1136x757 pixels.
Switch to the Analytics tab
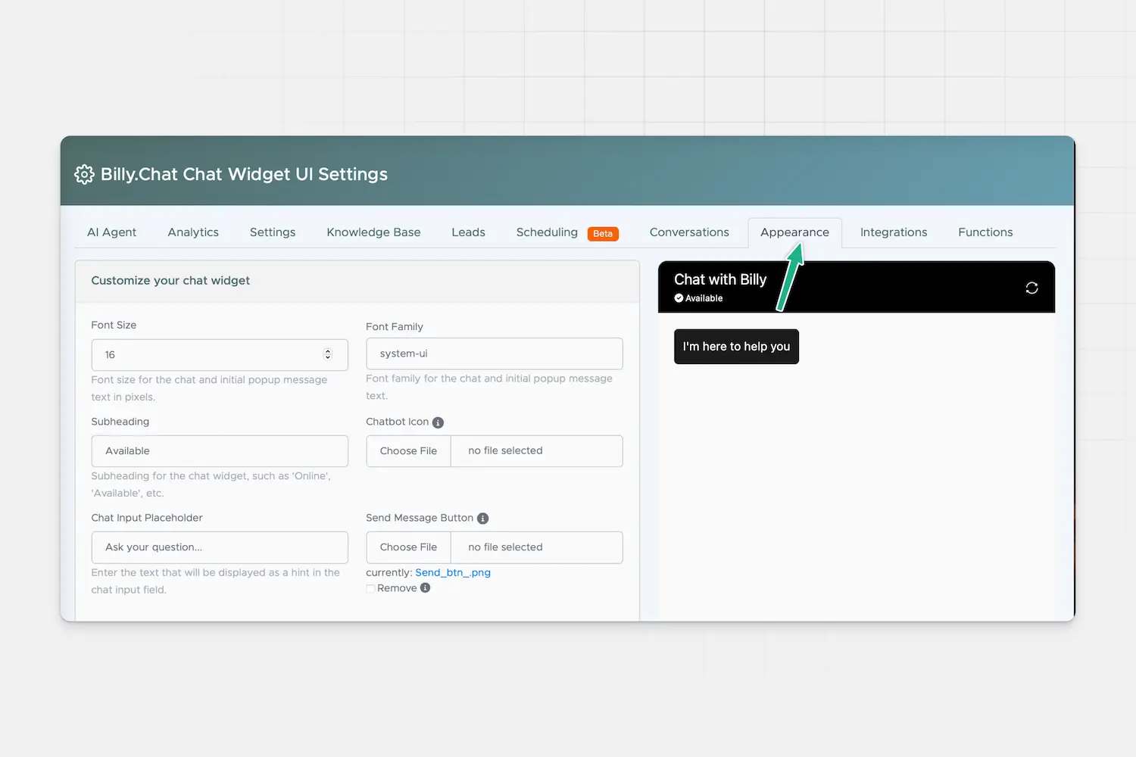pos(193,232)
